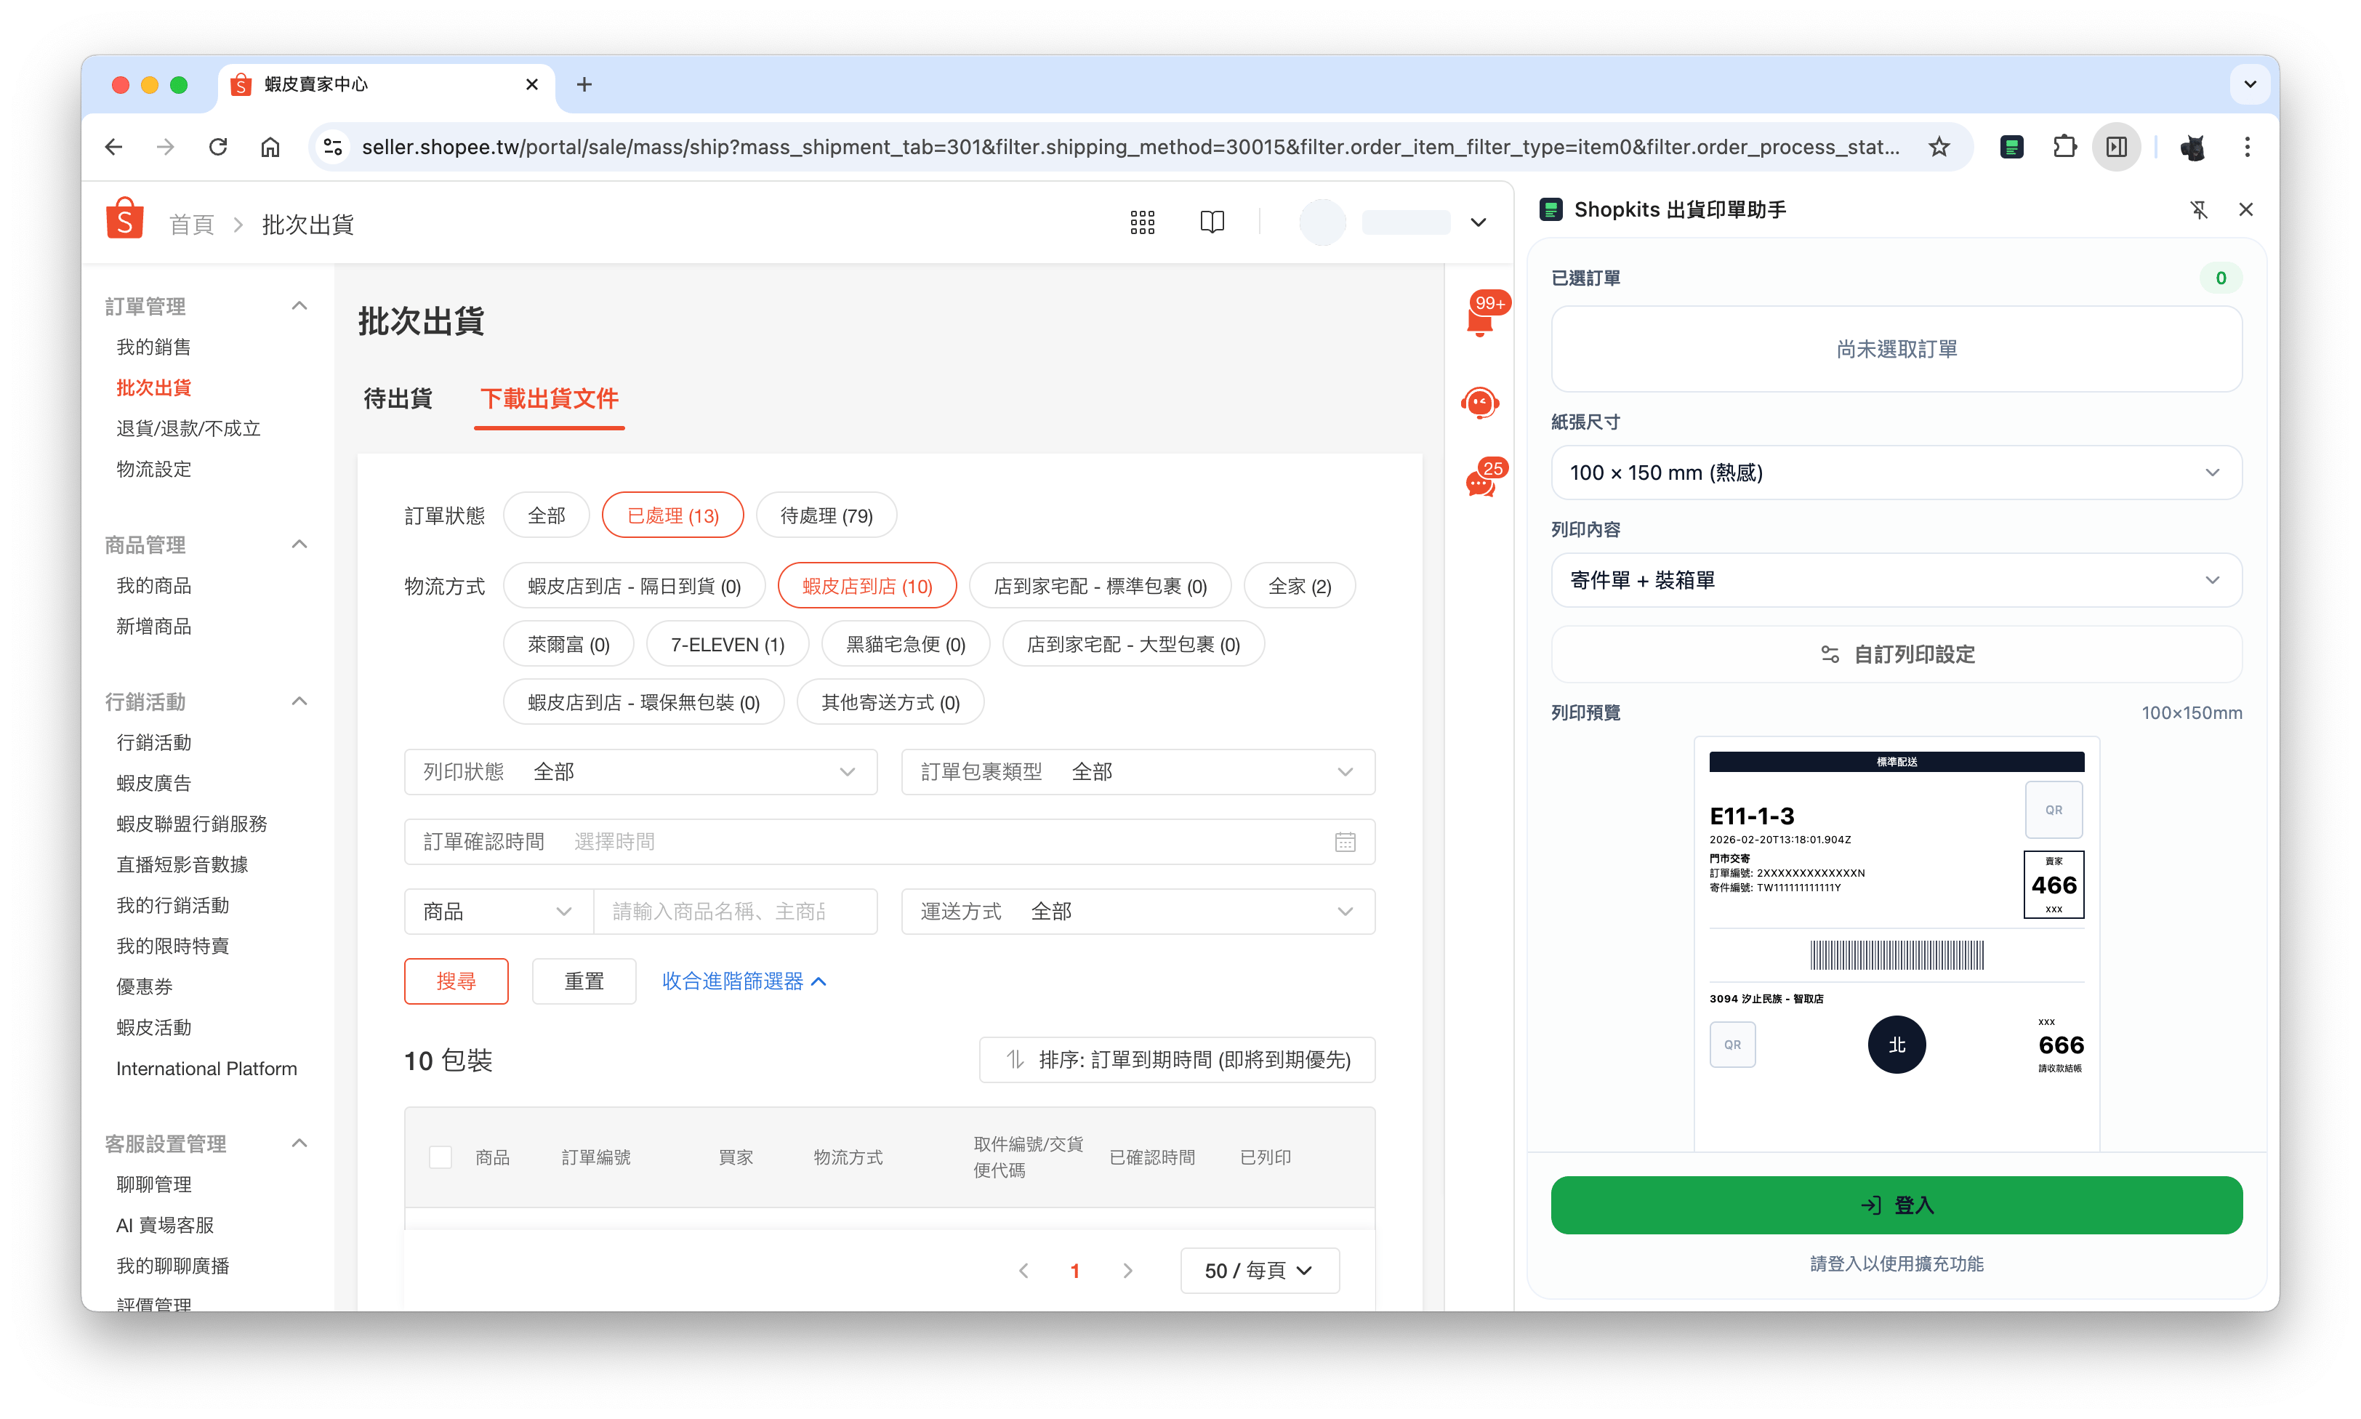This screenshot has height=1419, width=2361.
Task: Click the 搜尋 search button
Action: tap(456, 981)
